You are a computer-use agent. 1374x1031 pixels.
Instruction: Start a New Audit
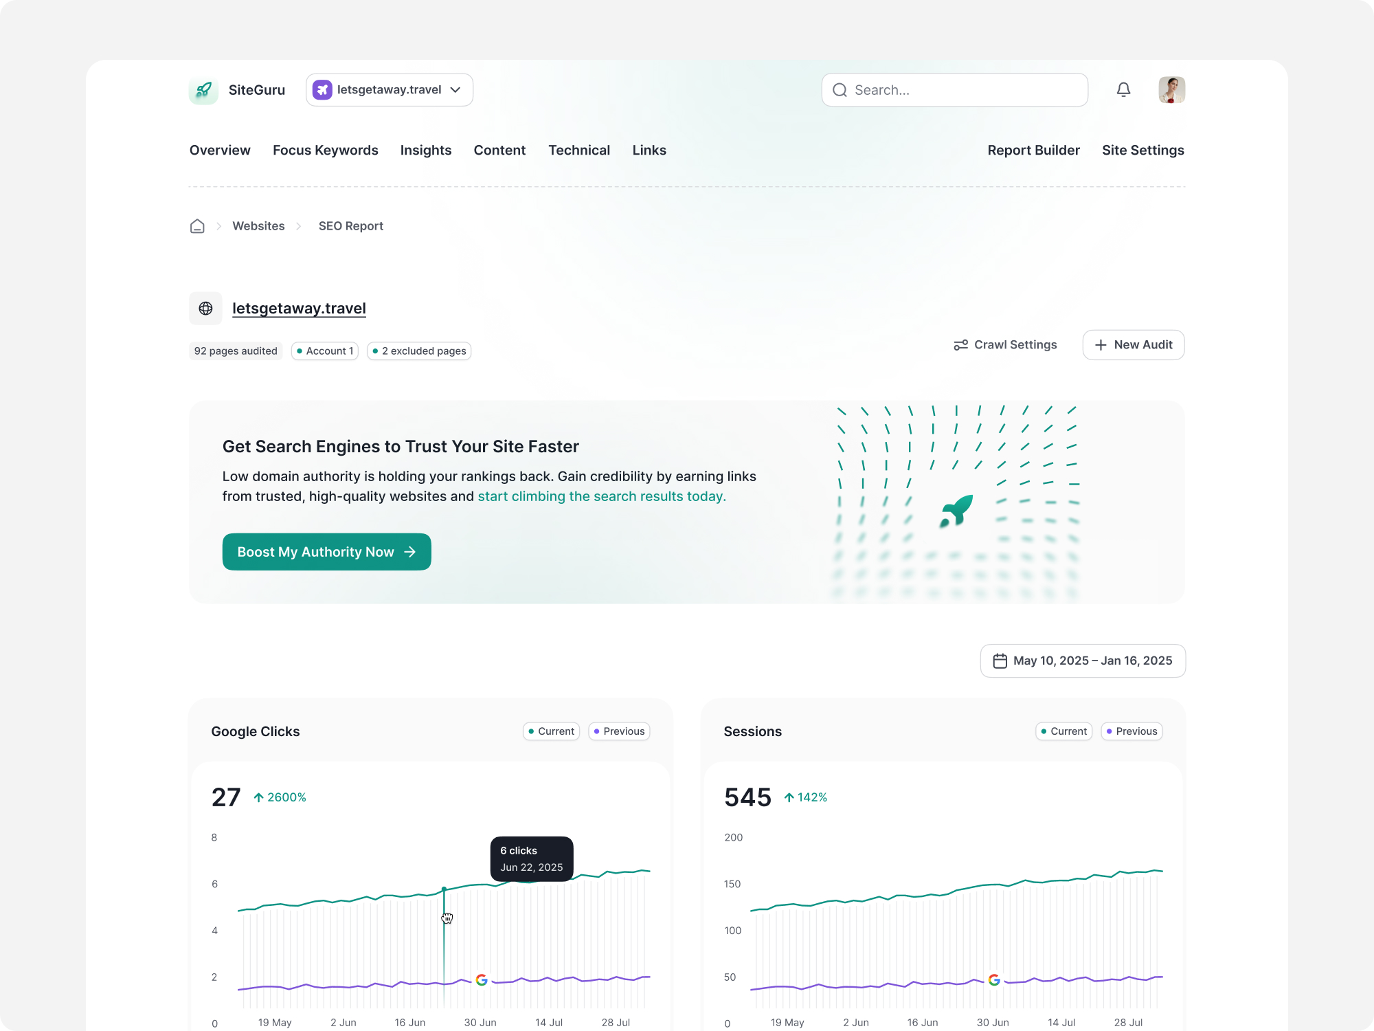1134,345
